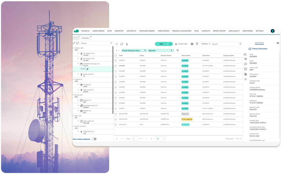Click the category tree Search field
Viewport: 282px width, 174px height.
pyautogui.click(x=95, y=43)
